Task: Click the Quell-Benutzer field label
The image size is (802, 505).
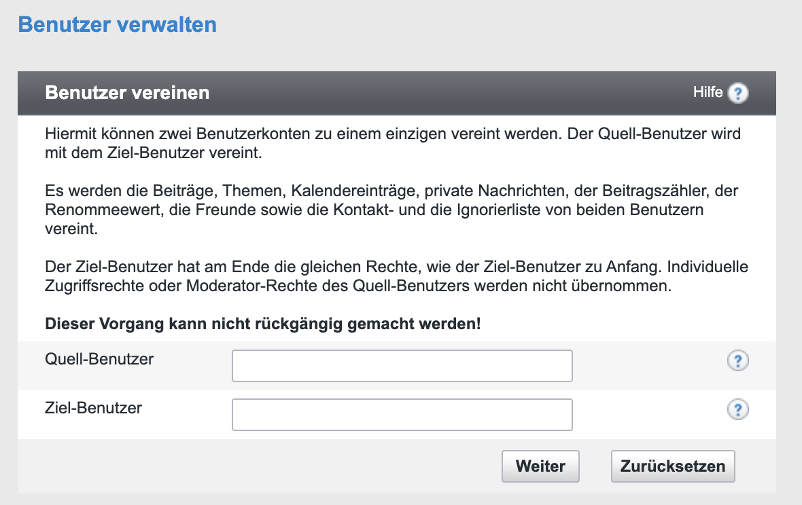Action: pyautogui.click(x=99, y=358)
